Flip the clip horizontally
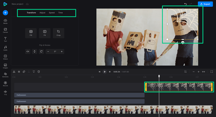 pos(28,51)
